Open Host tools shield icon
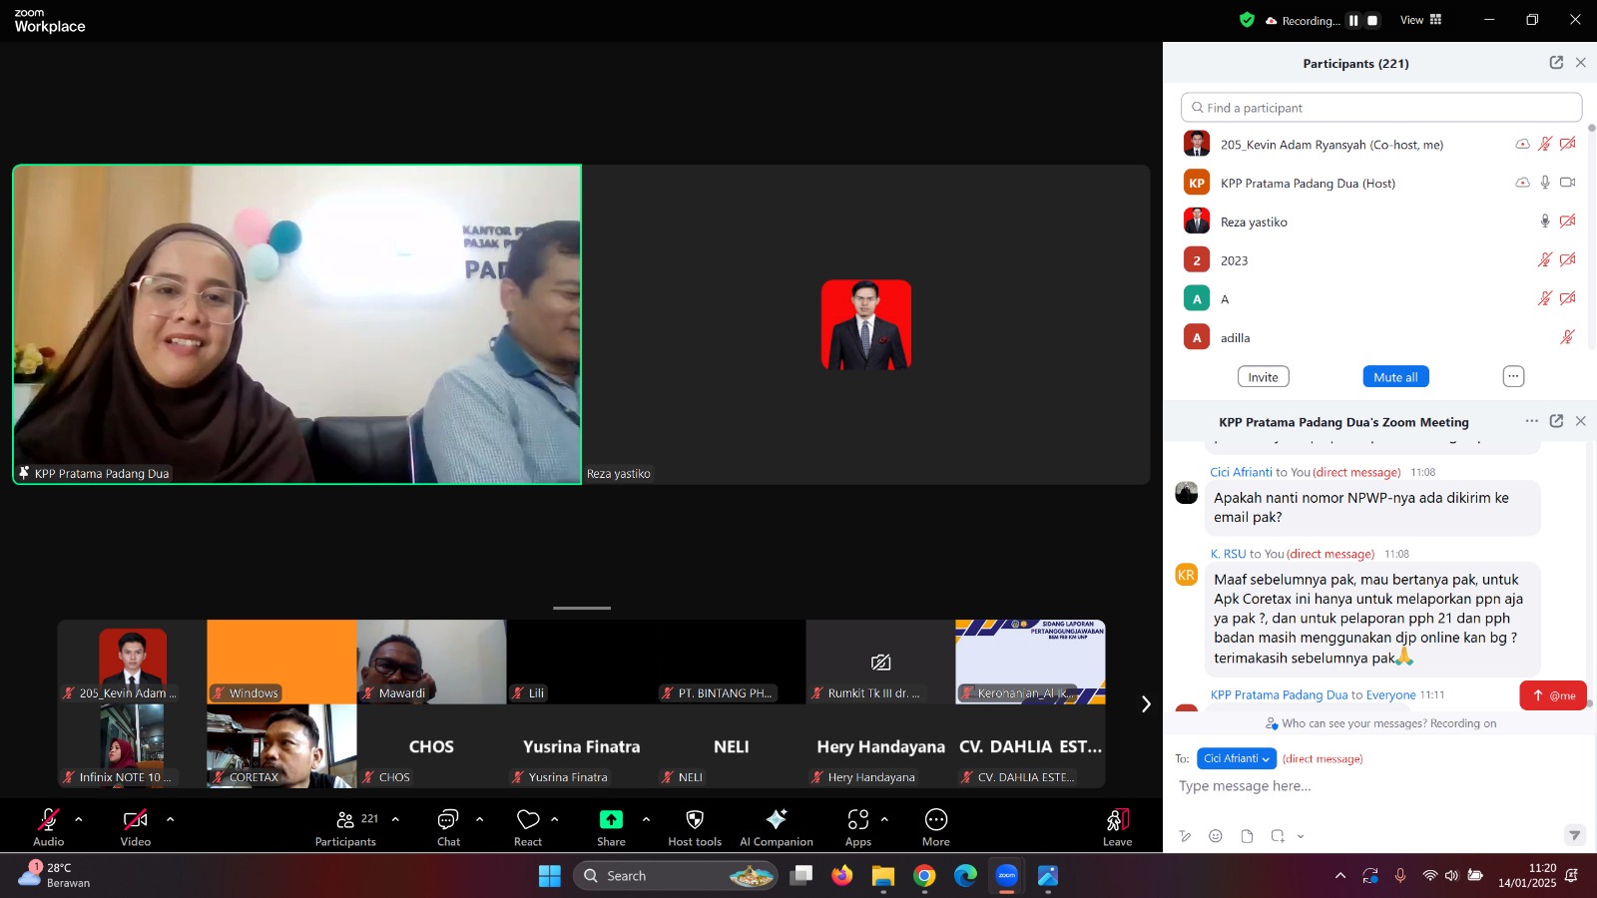 tap(695, 820)
